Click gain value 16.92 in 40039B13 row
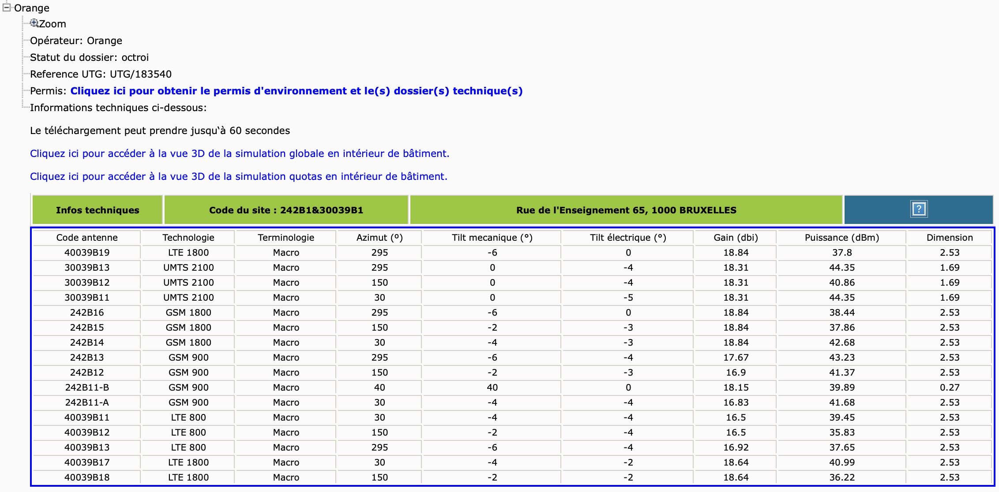 736,447
